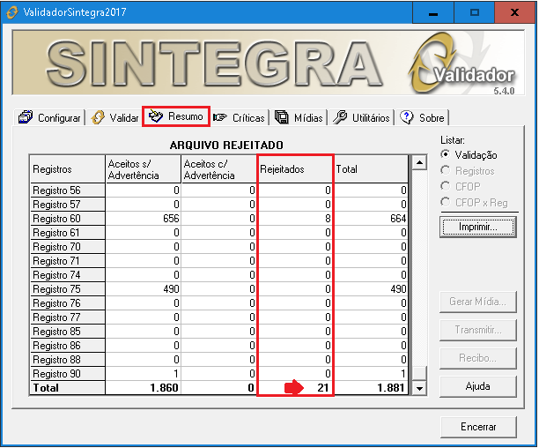Screen dimensions: 539x448
Task: Click the 21 rejected total cell
Action: coord(295,388)
